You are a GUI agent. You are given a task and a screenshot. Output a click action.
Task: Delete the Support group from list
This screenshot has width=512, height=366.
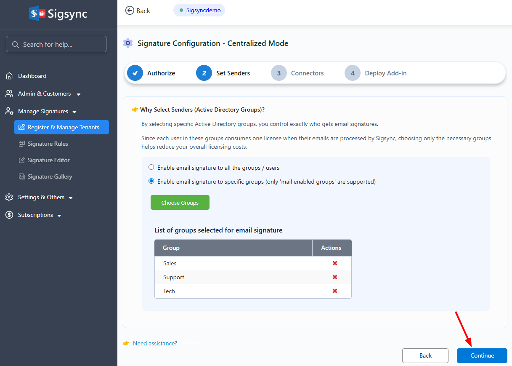pos(335,277)
